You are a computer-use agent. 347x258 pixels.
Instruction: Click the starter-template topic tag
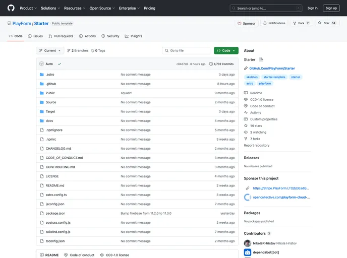point(274,77)
